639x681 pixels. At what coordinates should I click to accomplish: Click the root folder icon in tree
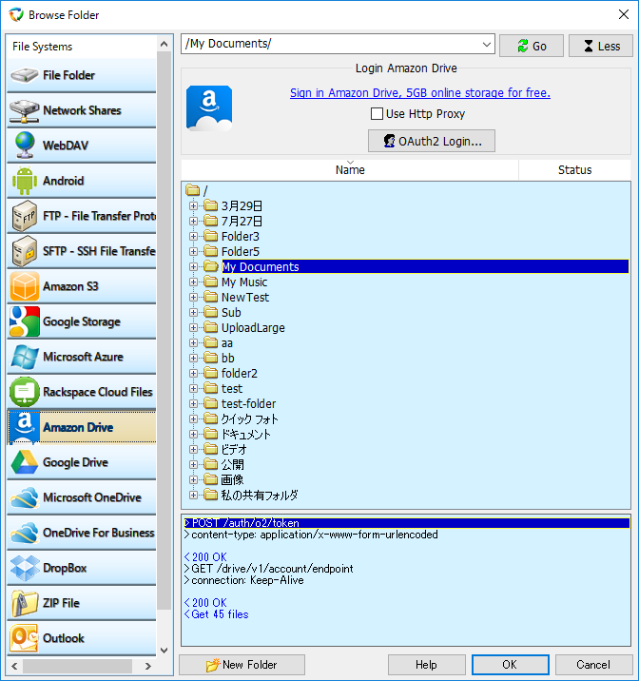192,190
